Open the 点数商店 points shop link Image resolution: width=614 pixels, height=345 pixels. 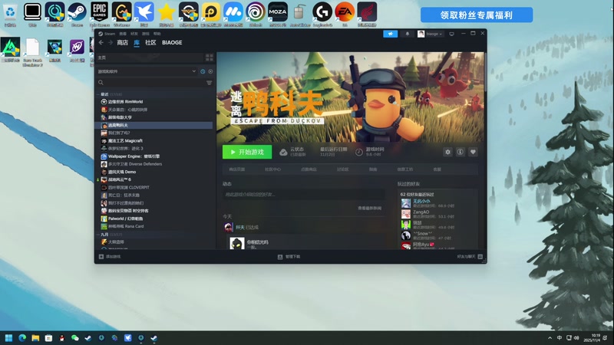point(309,169)
